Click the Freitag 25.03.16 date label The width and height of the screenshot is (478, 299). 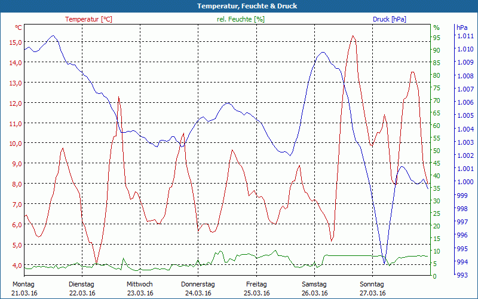tap(256, 288)
